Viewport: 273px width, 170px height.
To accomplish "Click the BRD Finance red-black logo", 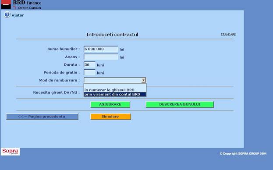I will (6, 4).
